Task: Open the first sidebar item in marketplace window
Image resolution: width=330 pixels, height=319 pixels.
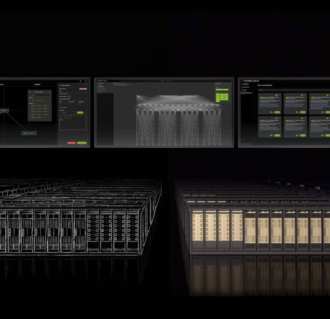Action: (x=246, y=84)
